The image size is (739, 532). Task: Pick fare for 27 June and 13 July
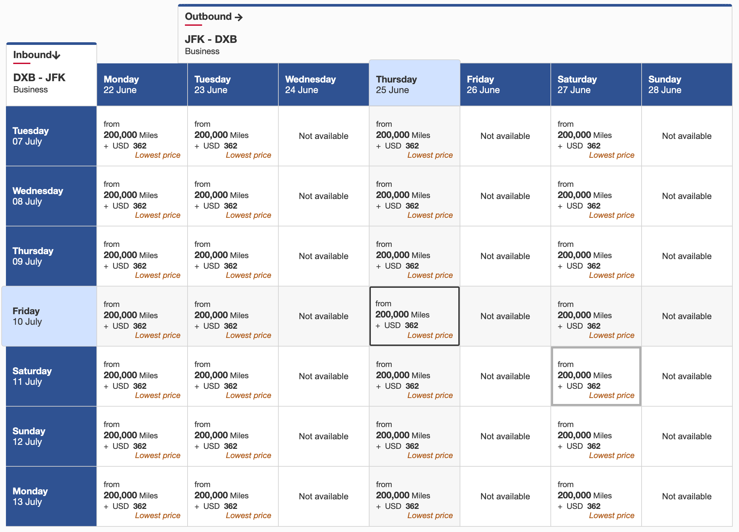click(x=596, y=496)
